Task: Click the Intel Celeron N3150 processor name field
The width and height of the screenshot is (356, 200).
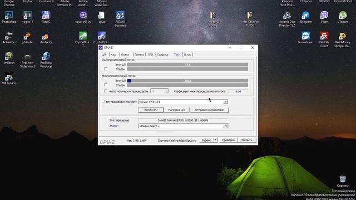Action: pos(183,120)
